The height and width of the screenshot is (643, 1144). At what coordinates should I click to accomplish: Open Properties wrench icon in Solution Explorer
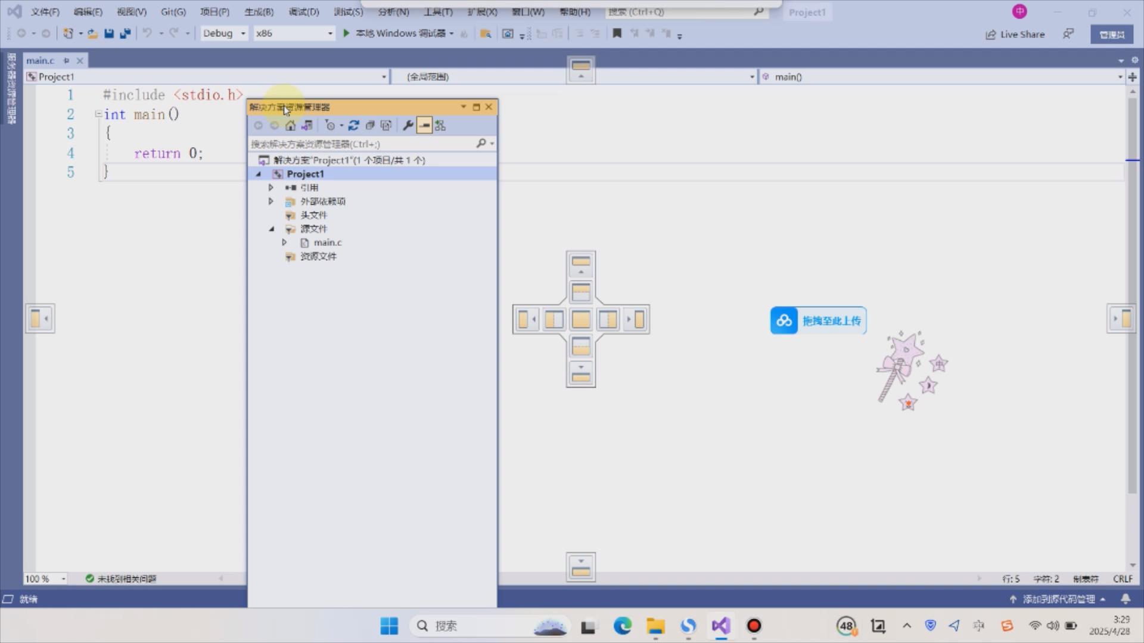408,126
